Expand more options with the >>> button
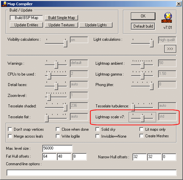Image resolution: width=183 pixels, height=180 pixels. [170, 49]
